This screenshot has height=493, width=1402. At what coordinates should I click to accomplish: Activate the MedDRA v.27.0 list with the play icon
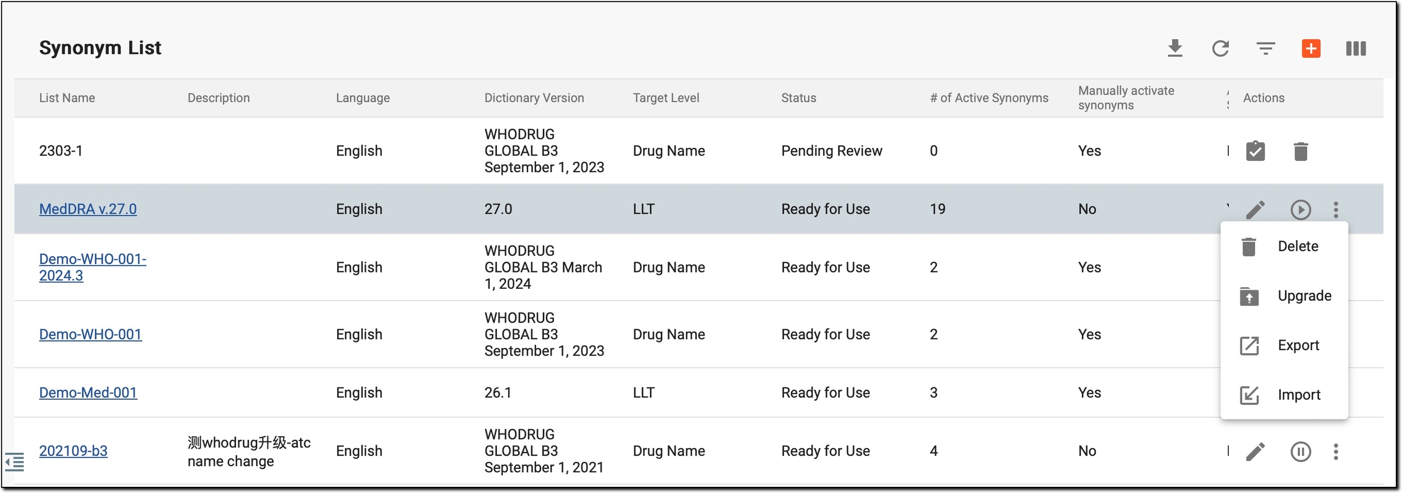coord(1301,210)
